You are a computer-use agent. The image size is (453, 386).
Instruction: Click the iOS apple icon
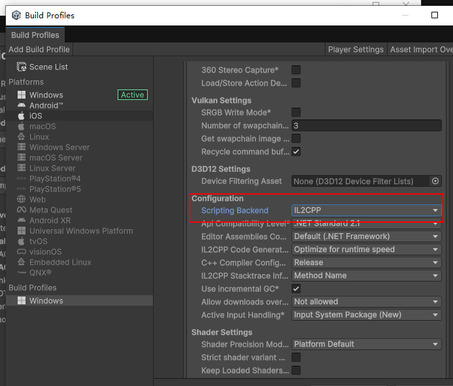tap(21, 116)
